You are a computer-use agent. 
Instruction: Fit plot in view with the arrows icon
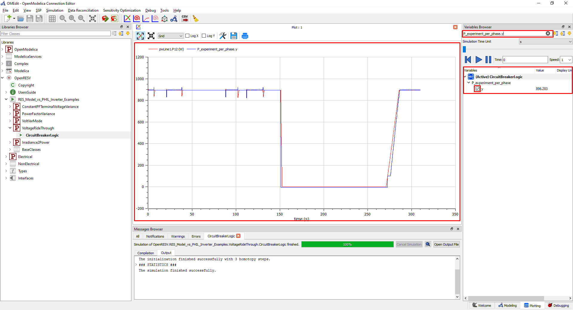tap(151, 36)
